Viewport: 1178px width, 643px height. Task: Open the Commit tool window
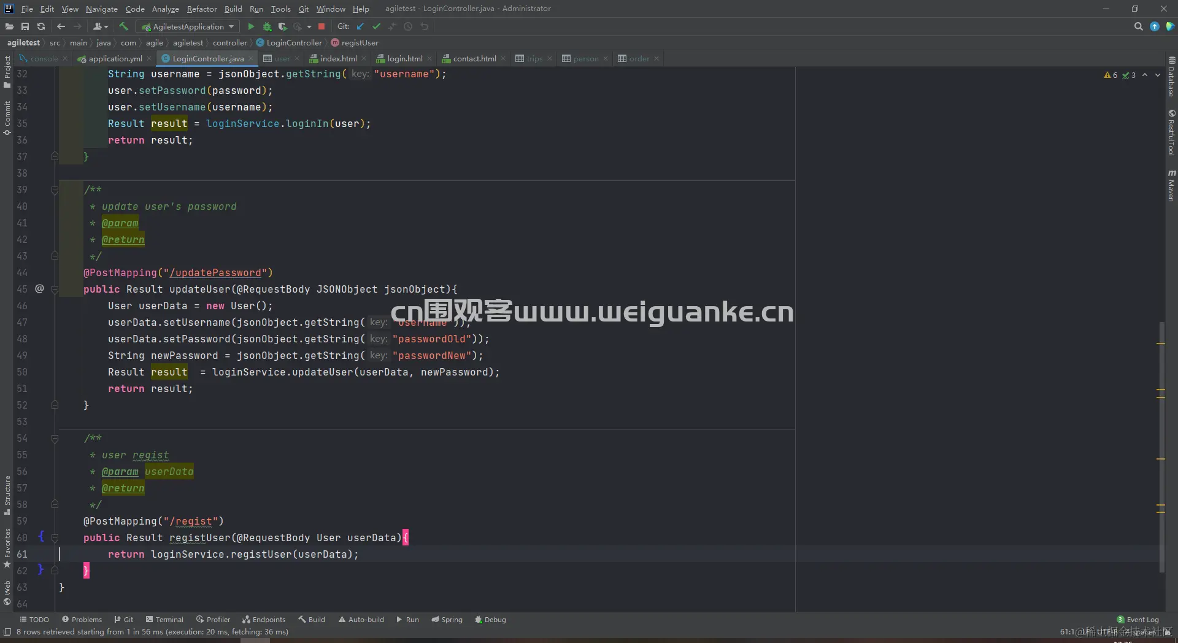coord(7,118)
